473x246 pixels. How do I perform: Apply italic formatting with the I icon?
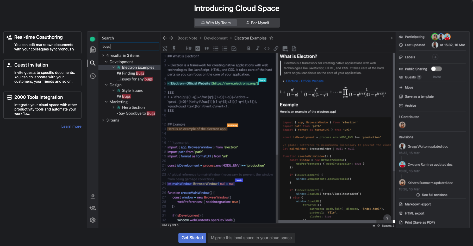point(258,48)
